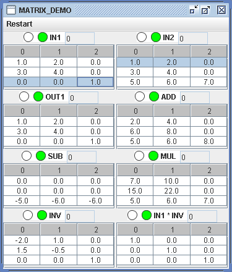Click MUL table column header 0

pyautogui.click(x=135, y=170)
